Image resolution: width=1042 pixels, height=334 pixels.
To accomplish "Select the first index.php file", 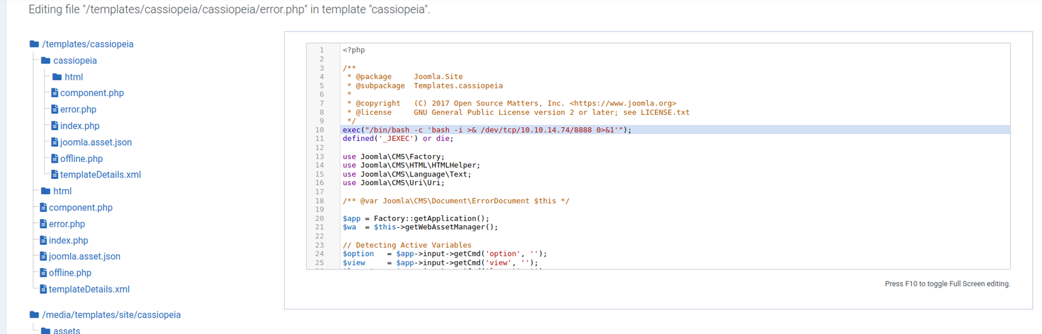I will [80, 126].
